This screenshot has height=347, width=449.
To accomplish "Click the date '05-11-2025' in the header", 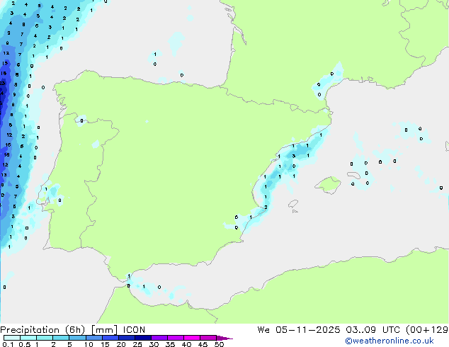I will click(308, 330).
